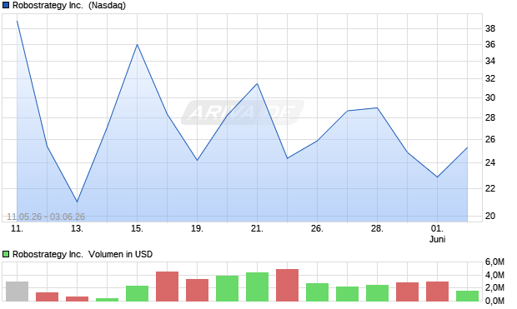The height and width of the screenshot is (309, 517).
Task: Click the x-axis label '11.'
Action: point(17,228)
